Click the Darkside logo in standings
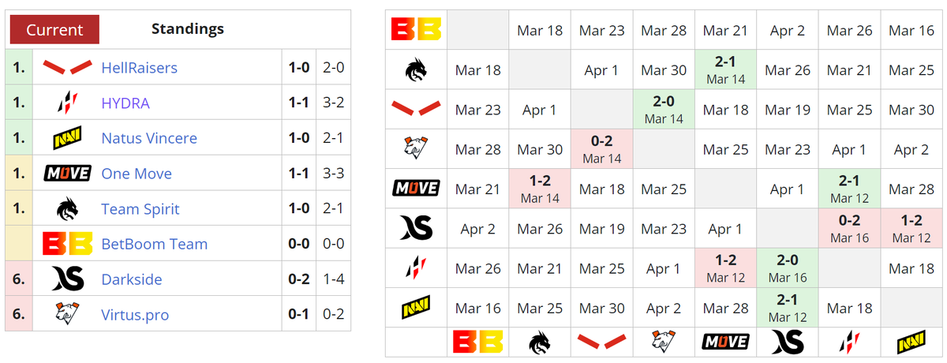This screenshot has width=947, height=363. coord(67,279)
